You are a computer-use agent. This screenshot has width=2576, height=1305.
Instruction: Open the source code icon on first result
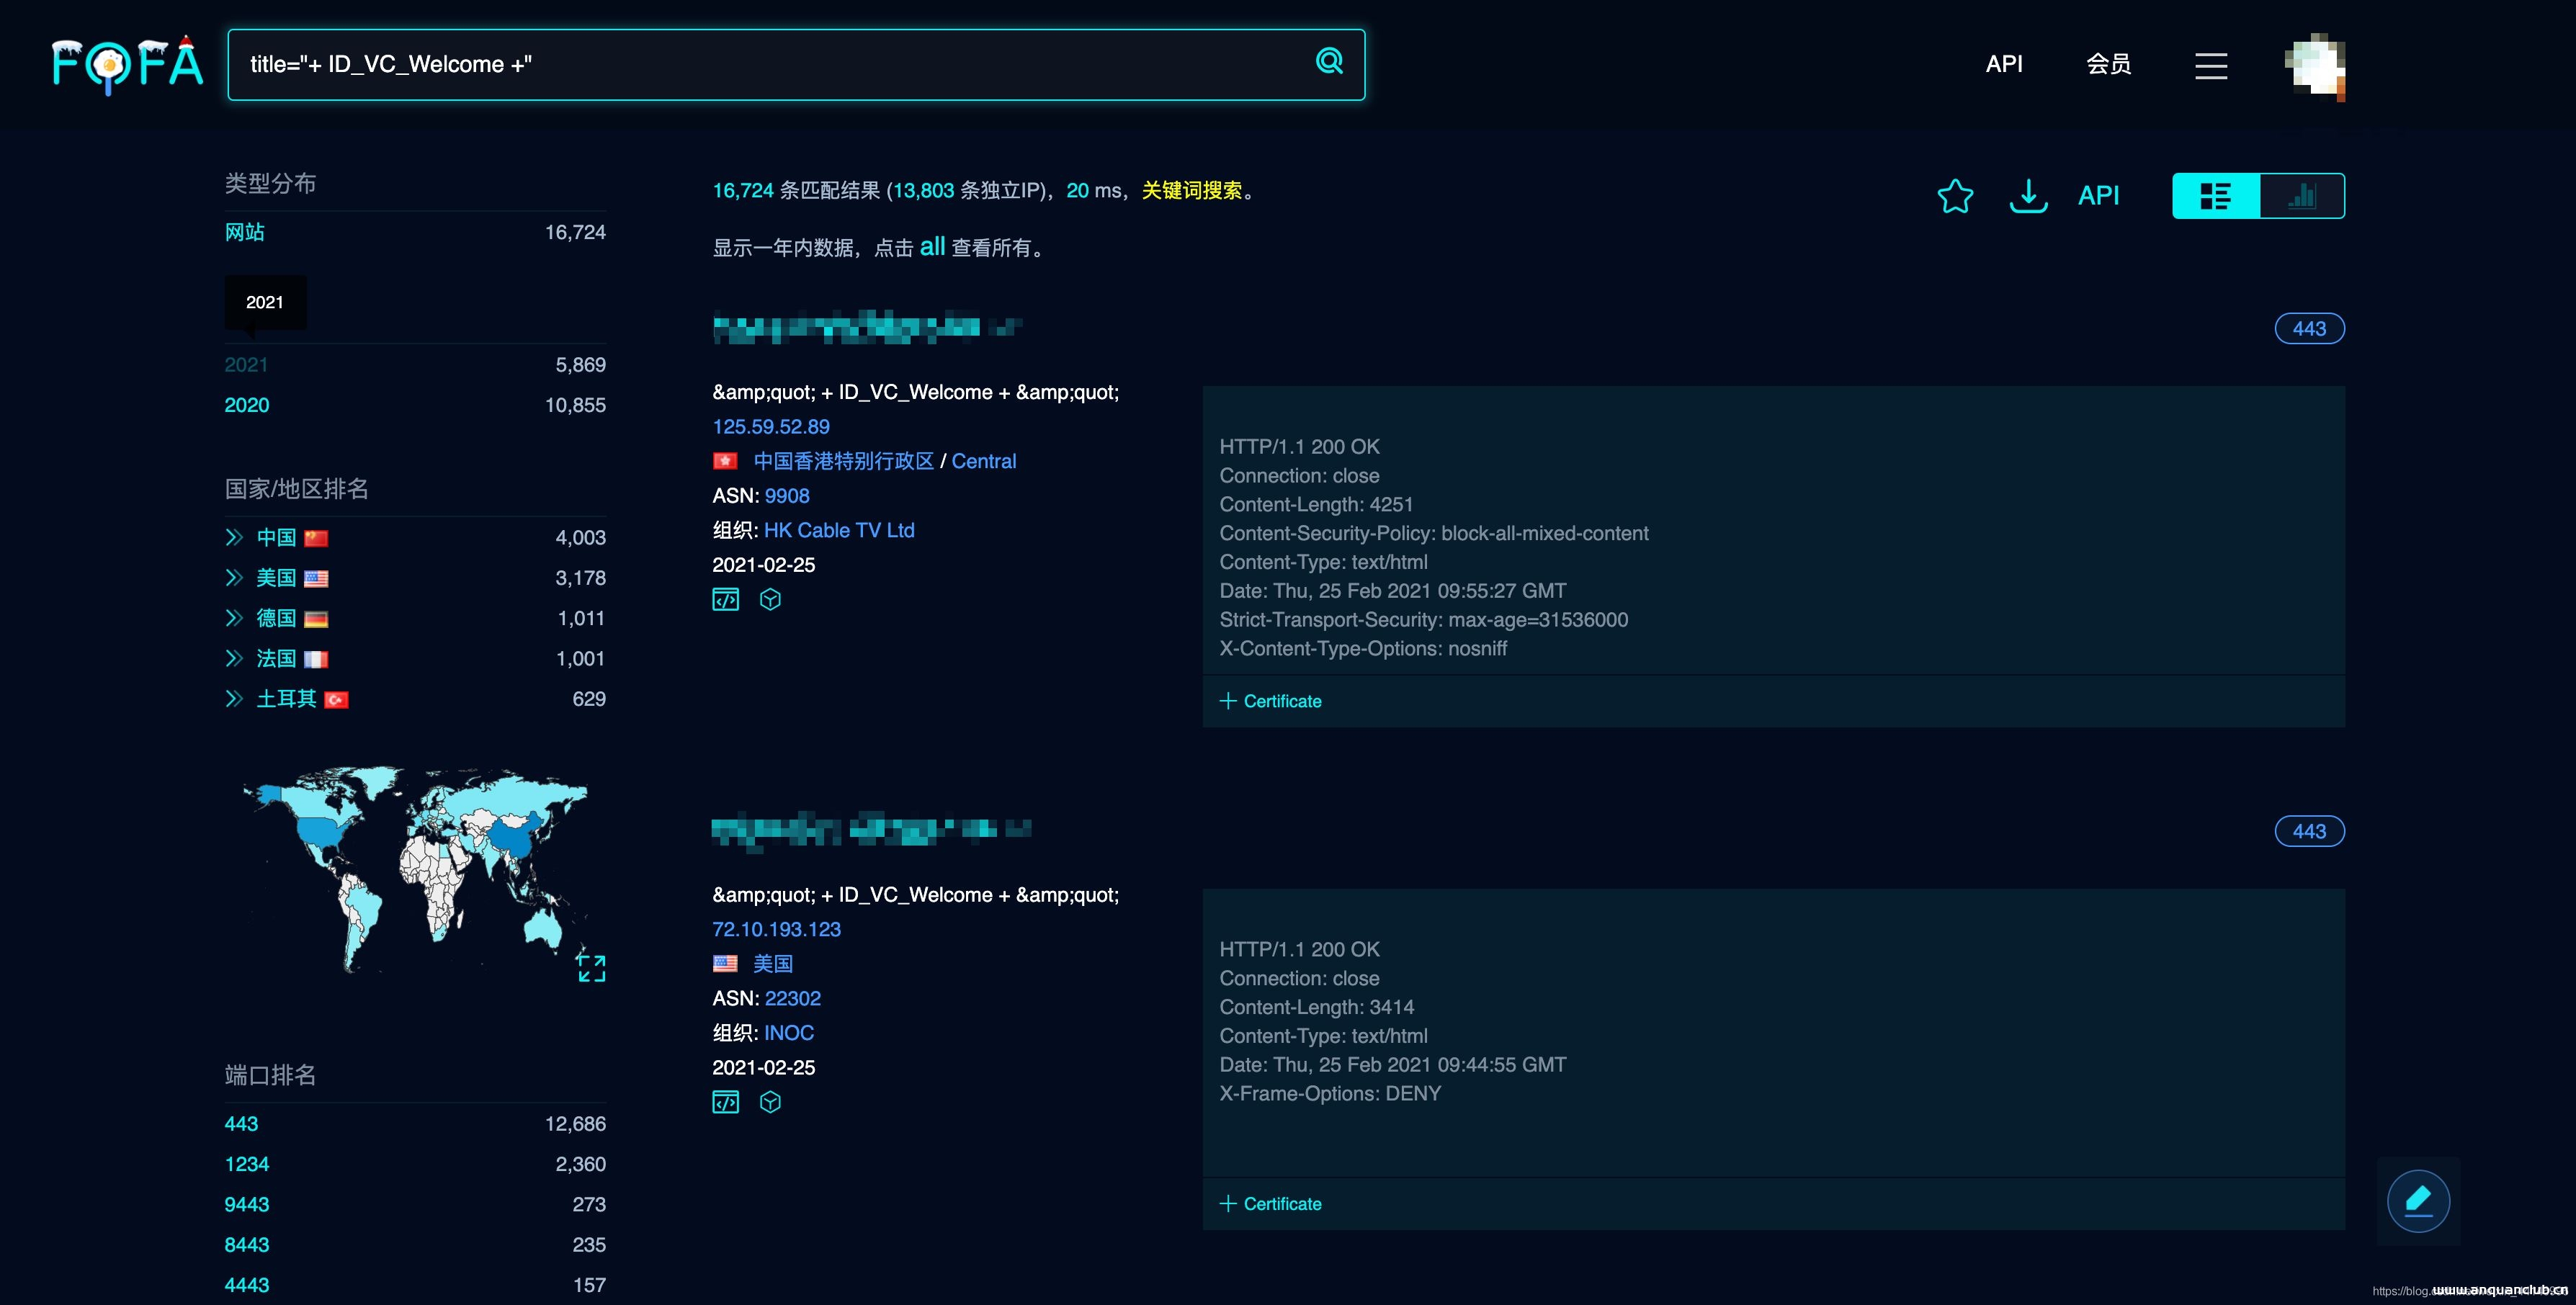click(726, 599)
